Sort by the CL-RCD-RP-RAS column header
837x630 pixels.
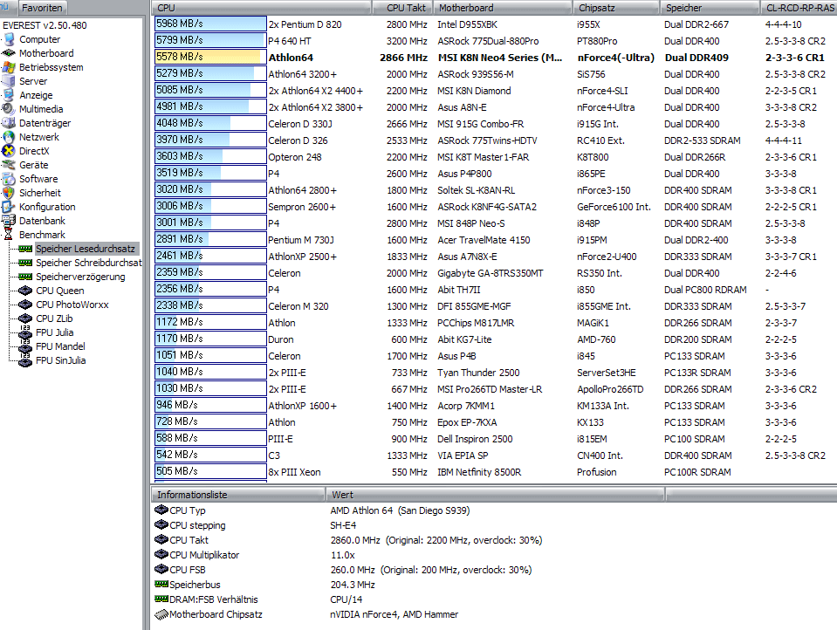coord(799,8)
